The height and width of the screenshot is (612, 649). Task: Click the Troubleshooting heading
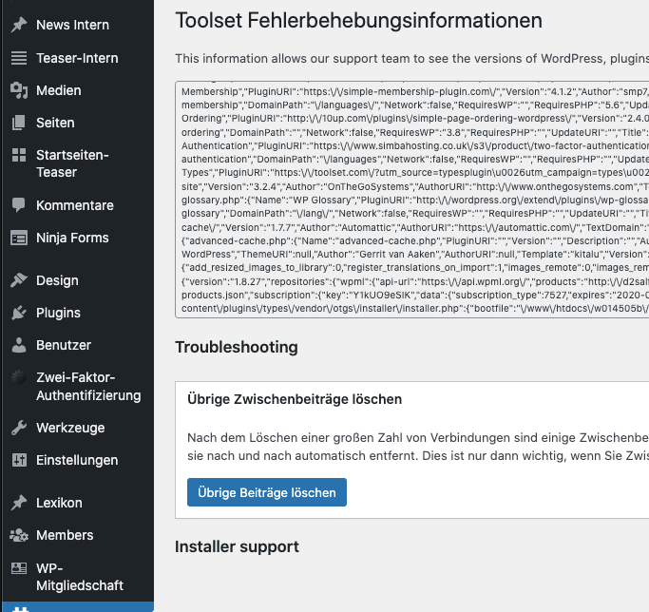[237, 347]
